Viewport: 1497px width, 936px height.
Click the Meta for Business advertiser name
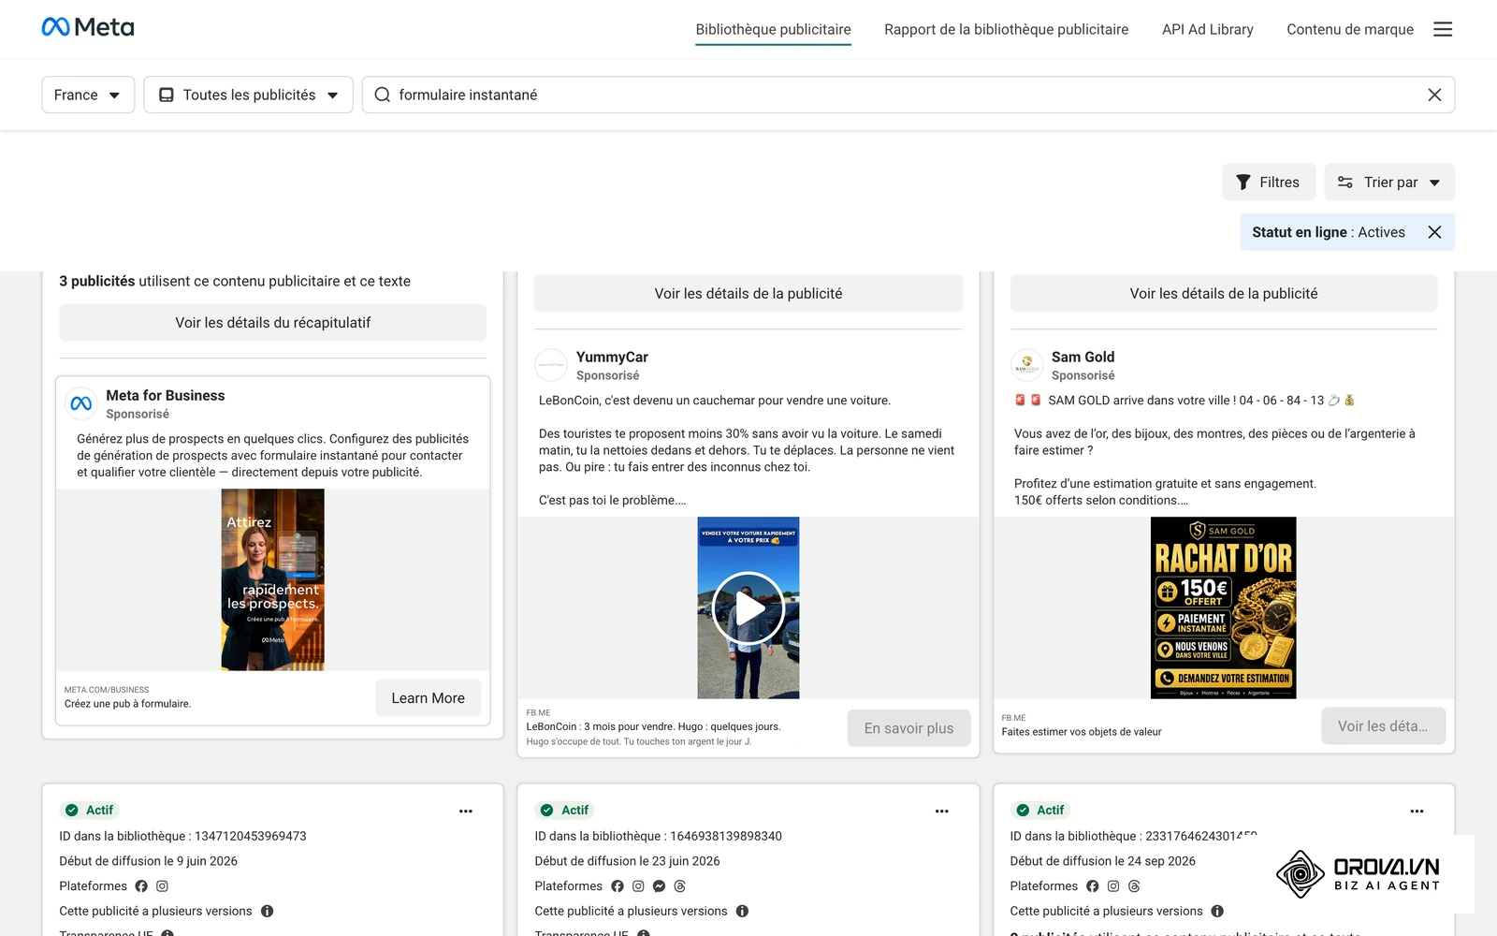(166, 395)
